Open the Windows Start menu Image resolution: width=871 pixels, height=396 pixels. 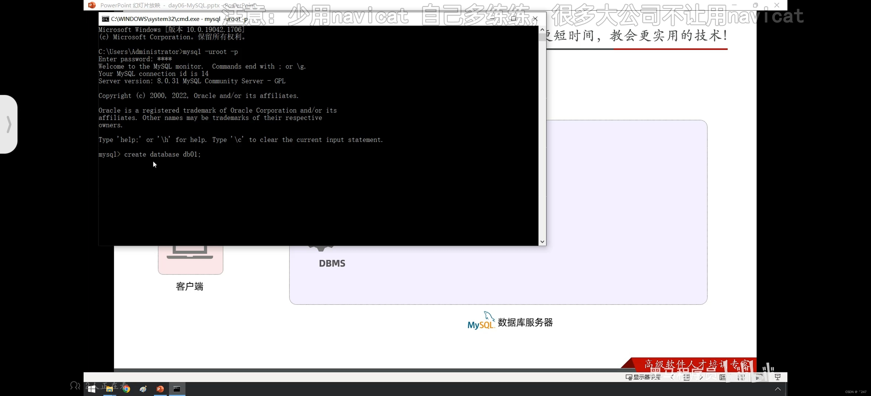[91, 389]
